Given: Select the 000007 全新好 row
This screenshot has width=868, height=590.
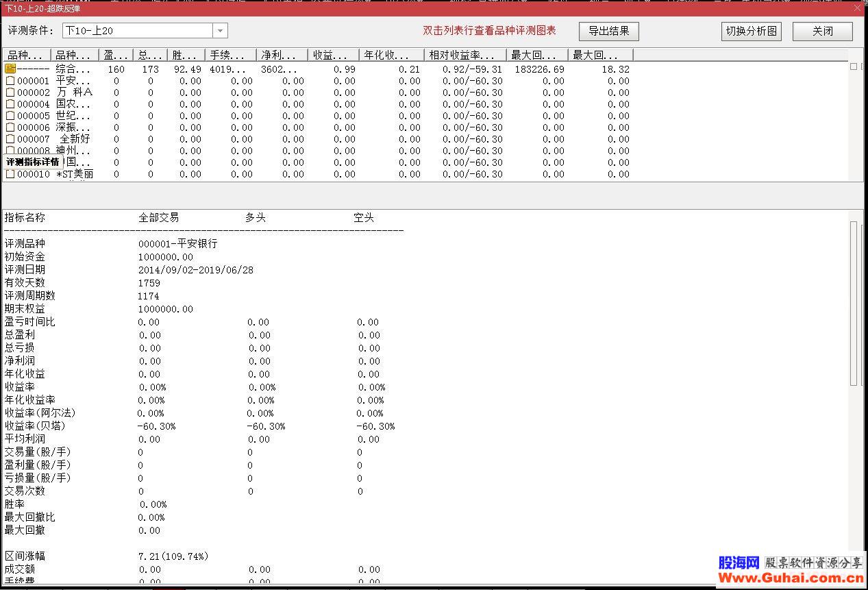Looking at the screenshot, I should (317, 139).
